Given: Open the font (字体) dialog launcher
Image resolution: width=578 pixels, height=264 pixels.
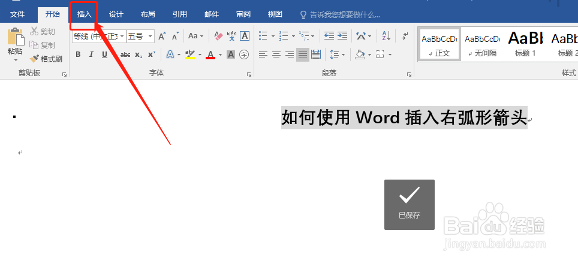Looking at the screenshot, I should (x=249, y=74).
